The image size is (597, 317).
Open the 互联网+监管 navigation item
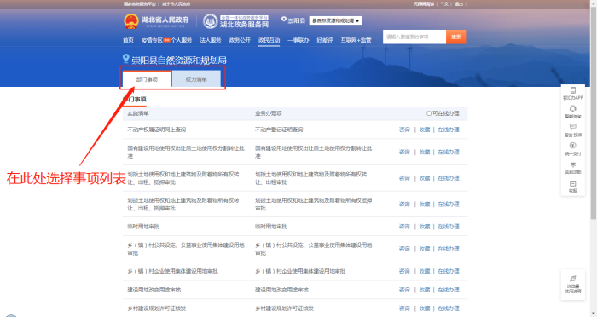[356, 40]
